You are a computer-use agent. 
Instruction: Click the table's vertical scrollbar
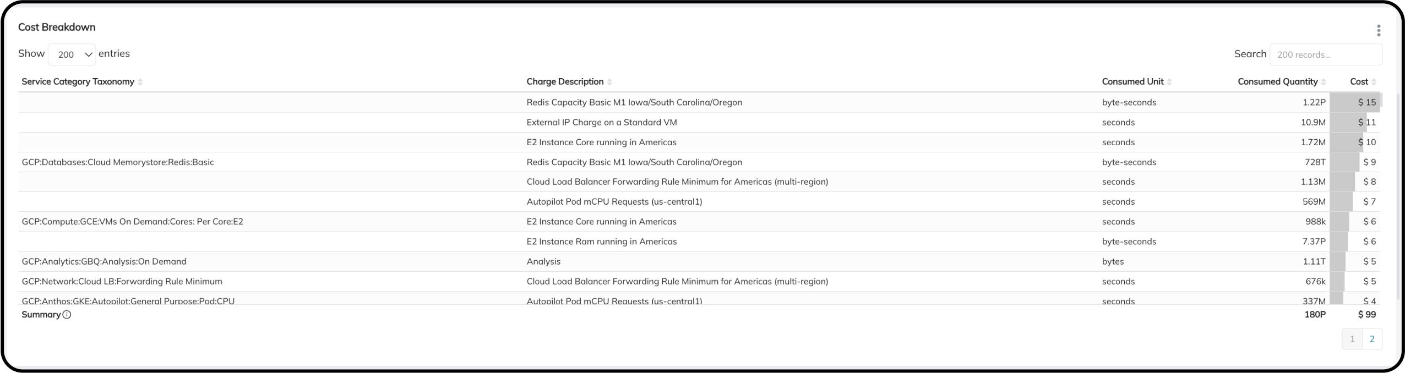(x=1399, y=198)
